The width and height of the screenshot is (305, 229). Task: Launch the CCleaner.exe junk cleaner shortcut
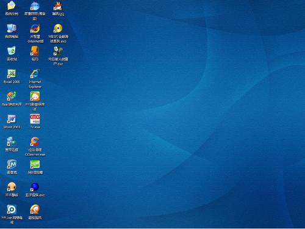click(x=35, y=142)
